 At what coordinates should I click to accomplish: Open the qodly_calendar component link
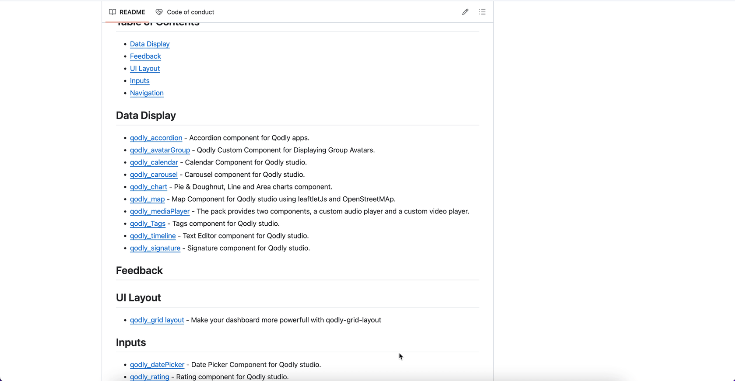(154, 162)
